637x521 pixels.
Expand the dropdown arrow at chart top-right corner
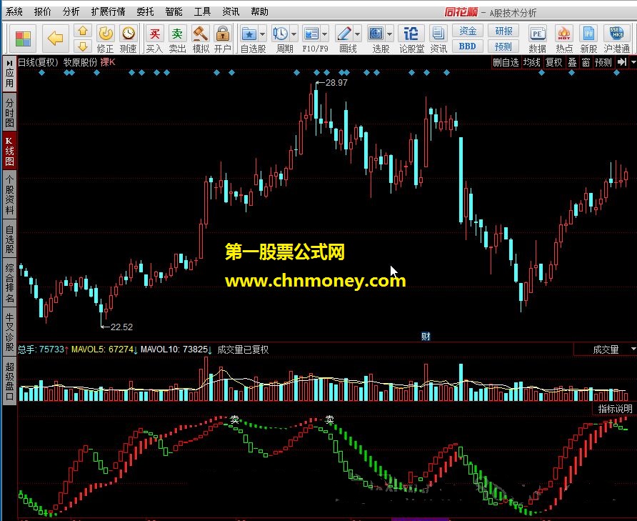(633, 62)
